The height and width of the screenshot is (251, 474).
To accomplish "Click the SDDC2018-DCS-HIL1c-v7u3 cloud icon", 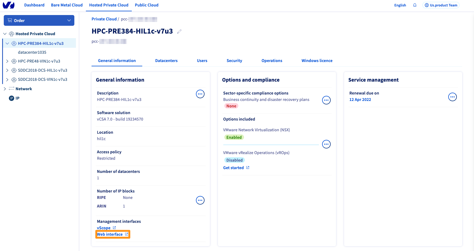I will 14,70.
